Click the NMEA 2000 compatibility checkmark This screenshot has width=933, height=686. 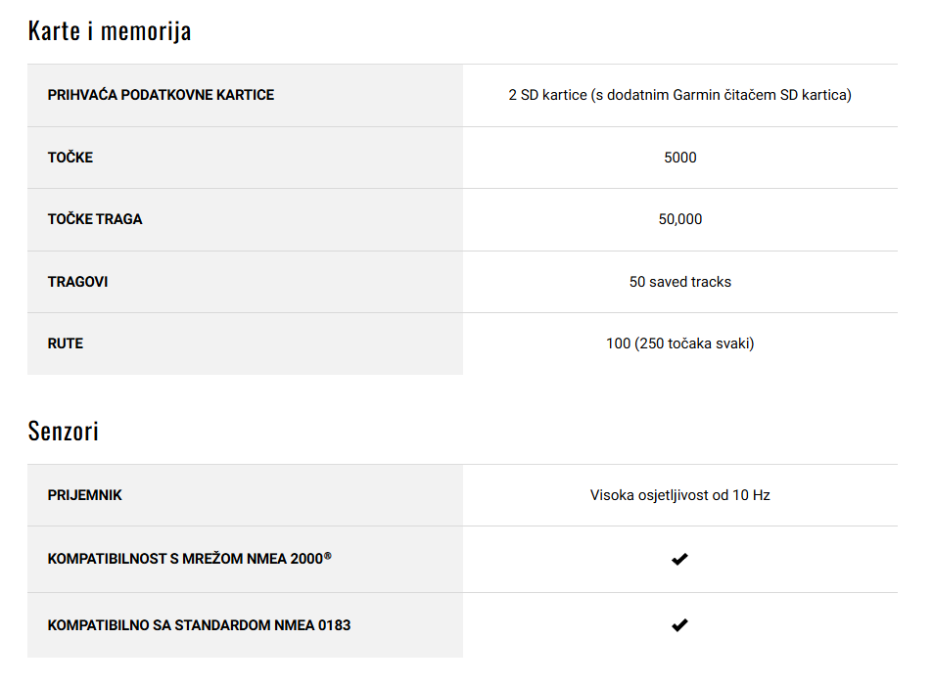tap(679, 559)
